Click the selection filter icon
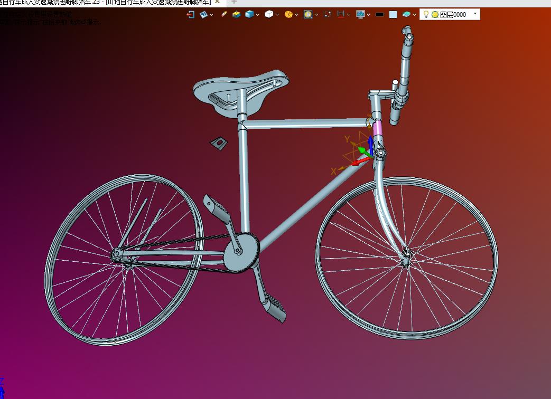 pos(328,14)
